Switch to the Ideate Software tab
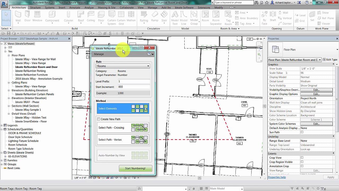Screen dimensions: 339x191 click(184, 7)
